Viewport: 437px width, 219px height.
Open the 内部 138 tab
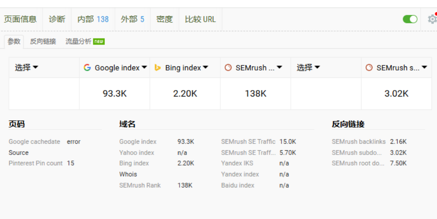(93, 19)
